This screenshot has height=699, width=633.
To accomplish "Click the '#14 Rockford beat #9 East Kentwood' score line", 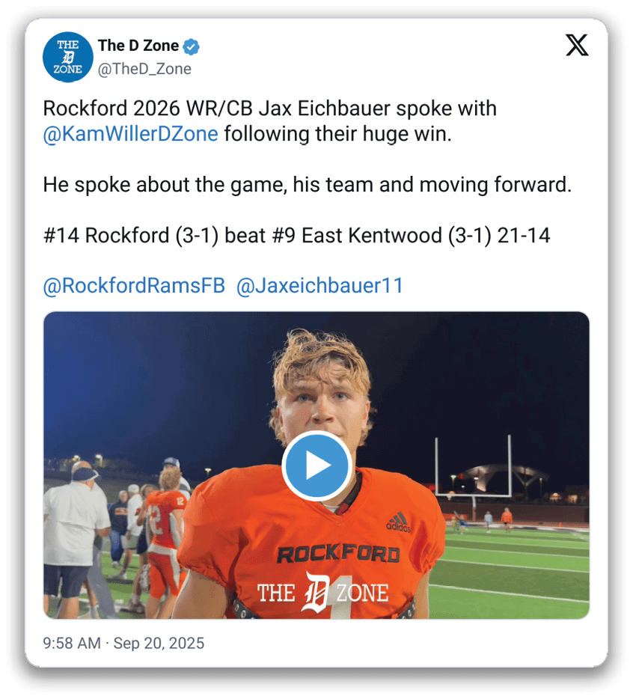I will (x=296, y=236).
